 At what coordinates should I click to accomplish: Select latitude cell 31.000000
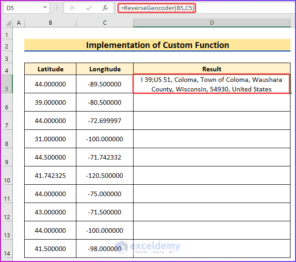(x=50, y=139)
